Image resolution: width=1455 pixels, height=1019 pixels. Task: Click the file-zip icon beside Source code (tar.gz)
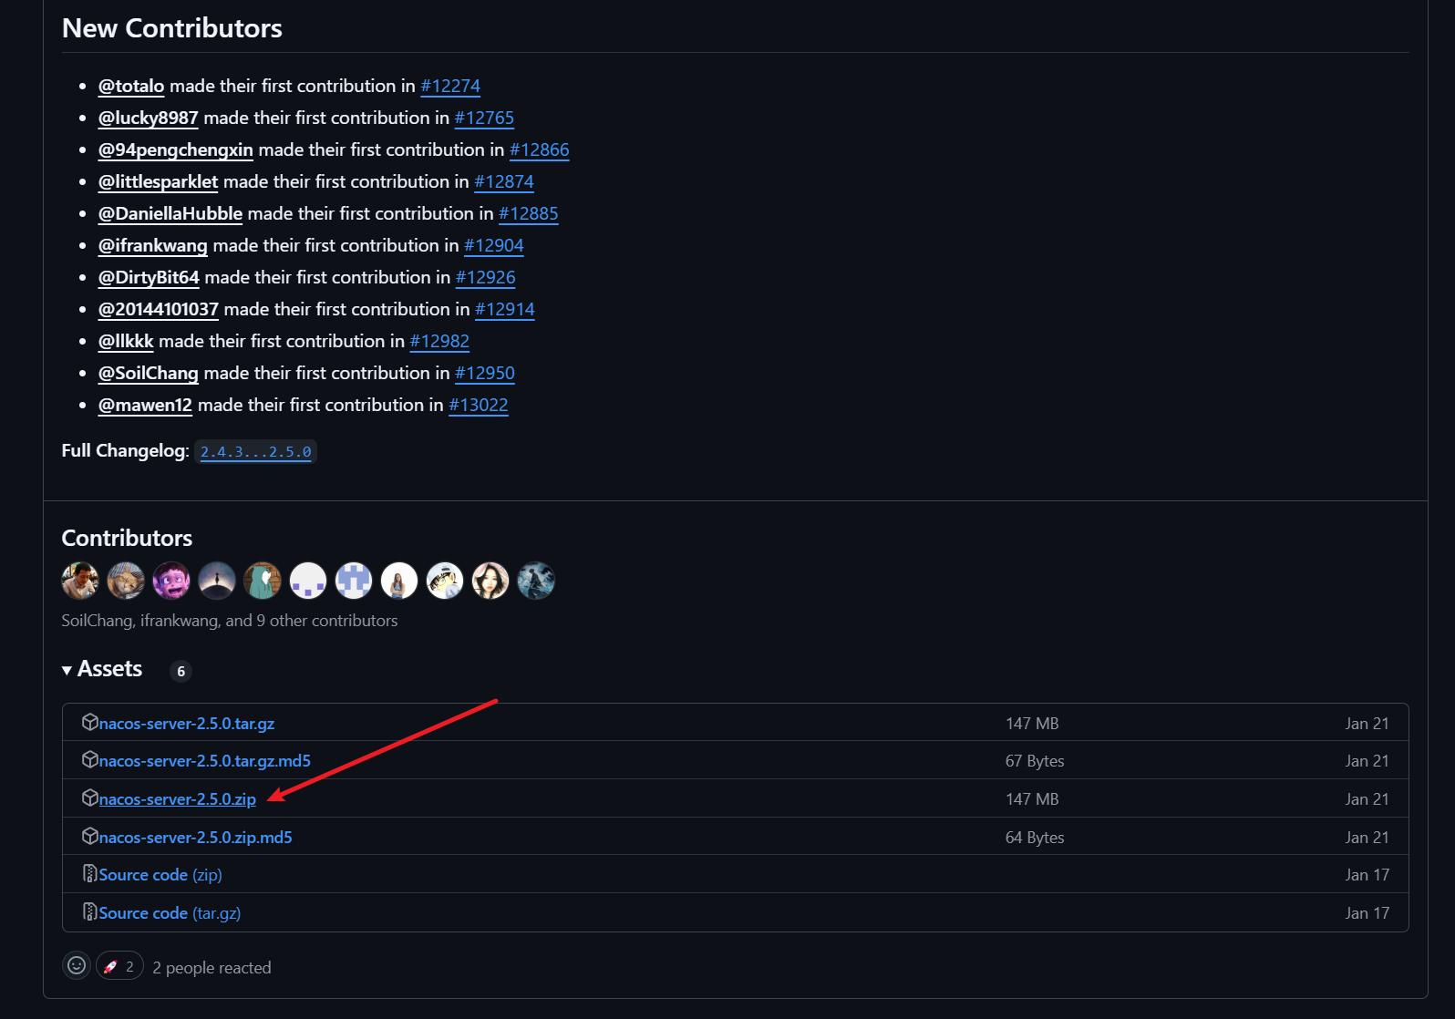pyautogui.click(x=89, y=911)
